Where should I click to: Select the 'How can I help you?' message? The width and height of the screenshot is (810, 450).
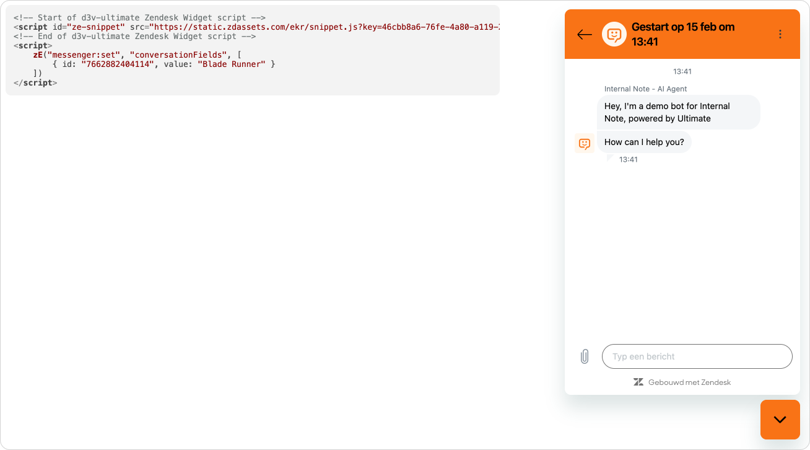[644, 142]
